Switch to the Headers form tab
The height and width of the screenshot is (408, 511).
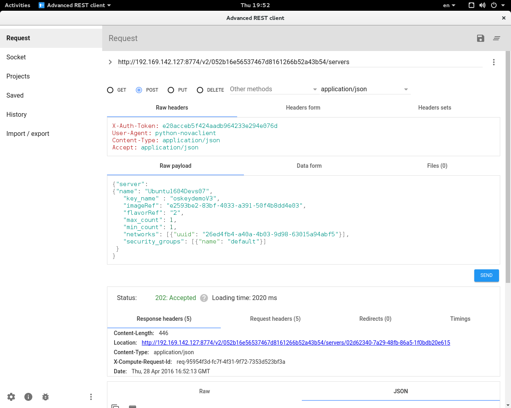click(x=303, y=108)
